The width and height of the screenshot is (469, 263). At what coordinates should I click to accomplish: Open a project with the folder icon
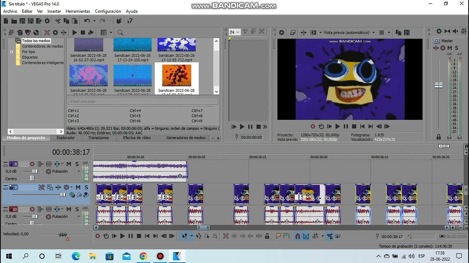[14, 21]
